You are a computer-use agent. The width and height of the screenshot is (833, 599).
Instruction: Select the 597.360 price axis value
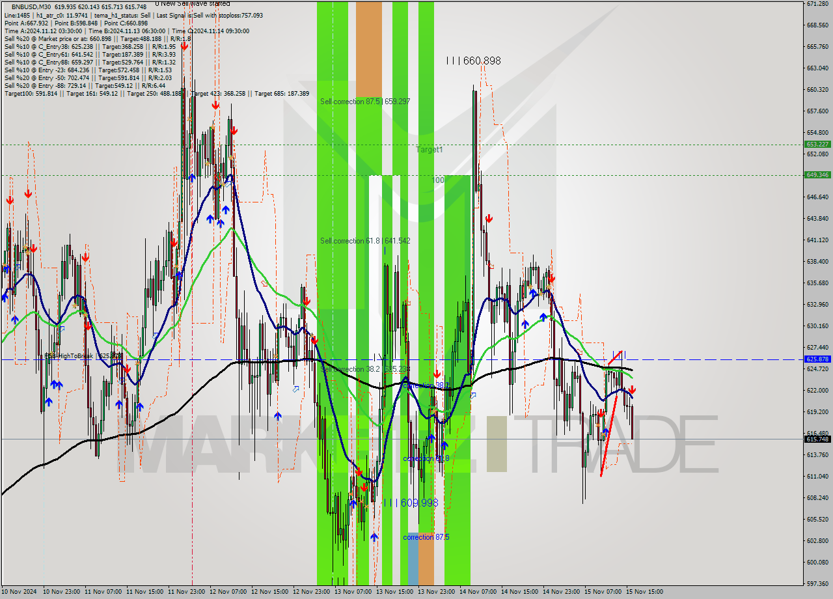817,583
